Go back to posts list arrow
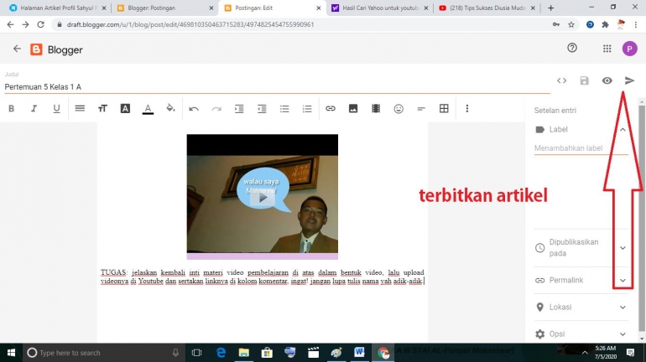Screen dimensions: 646x362 [x=17, y=49]
